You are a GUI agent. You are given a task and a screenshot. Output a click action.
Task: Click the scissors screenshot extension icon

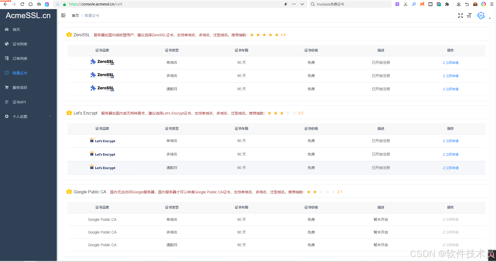click(x=406, y=4)
